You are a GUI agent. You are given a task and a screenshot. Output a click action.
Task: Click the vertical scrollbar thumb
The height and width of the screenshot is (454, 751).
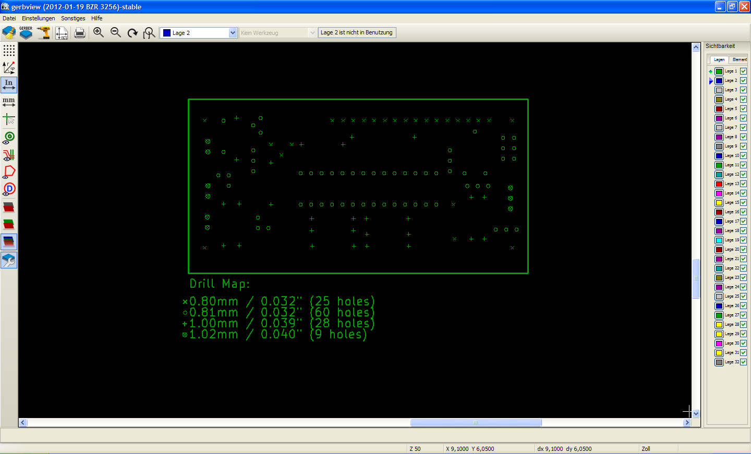tap(696, 278)
